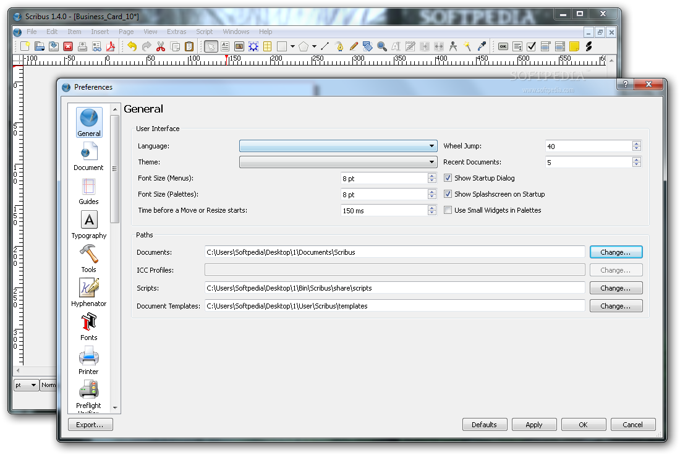The height and width of the screenshot is (455, 680).
Task: Open the Windows menu
Action: (x=236, y=32)
